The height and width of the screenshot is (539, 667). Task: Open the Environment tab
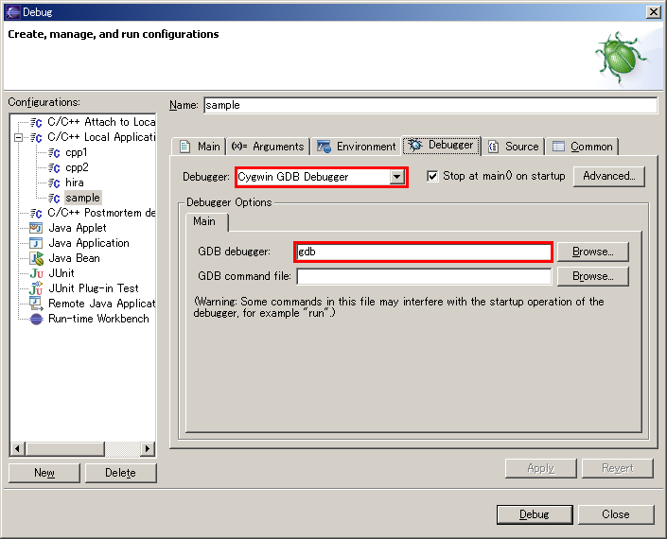[x=356, y=147]
